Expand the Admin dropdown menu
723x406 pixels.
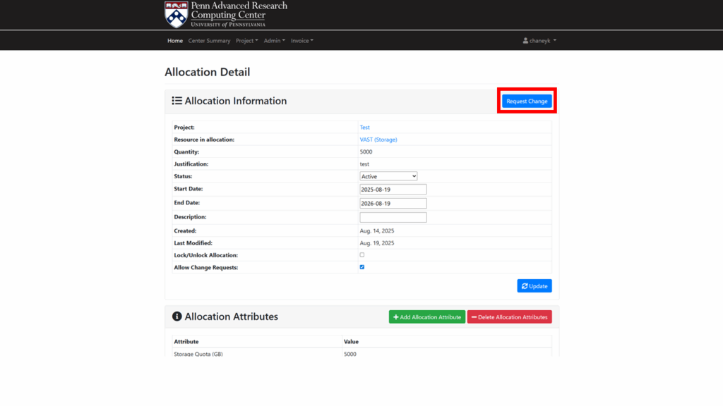click(274, 41)
